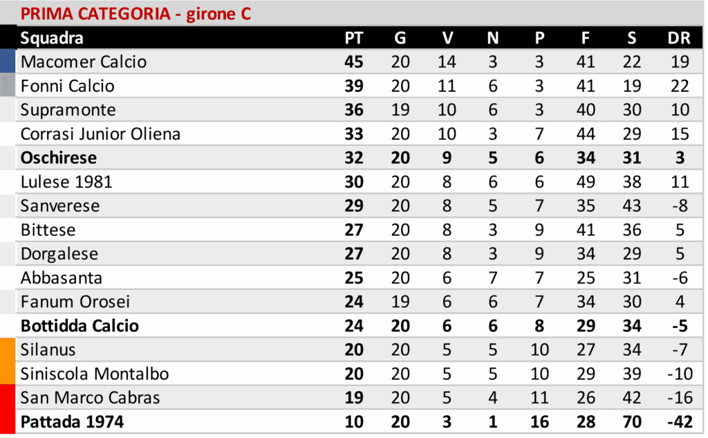Select the Bottidda Calcio team name

pos(80,326)
